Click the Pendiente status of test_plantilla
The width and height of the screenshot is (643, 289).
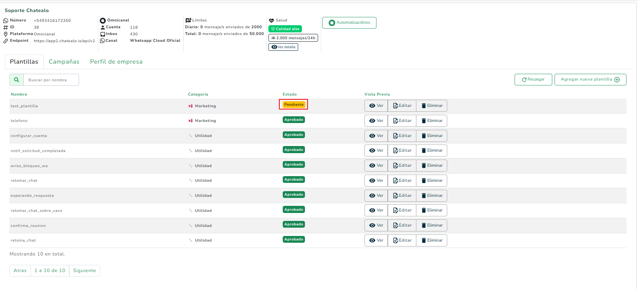click(x=294, y=105)
